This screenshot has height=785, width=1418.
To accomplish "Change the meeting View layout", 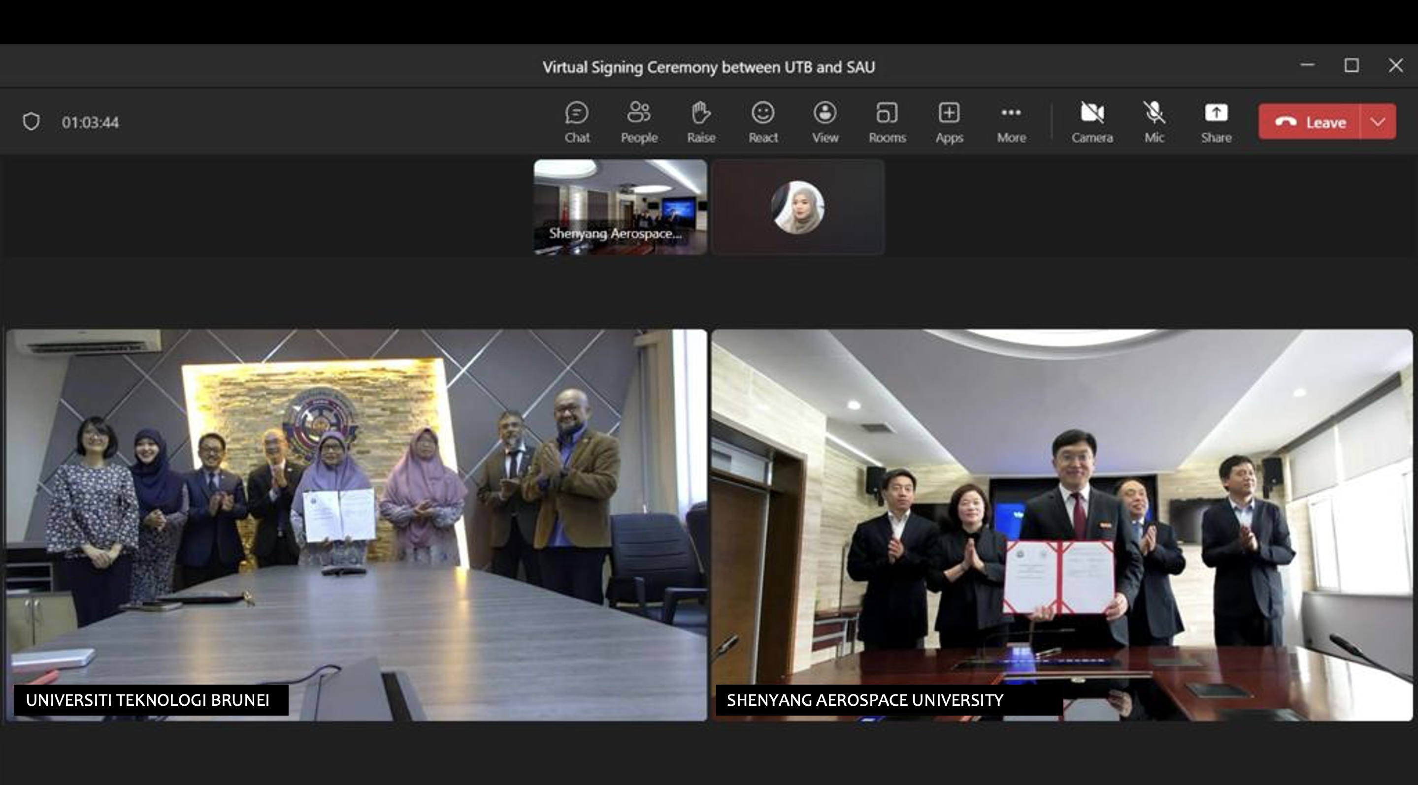I will 825,122.
